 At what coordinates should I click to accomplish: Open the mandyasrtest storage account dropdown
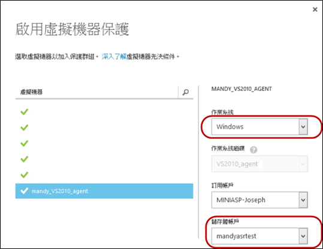[259, 236]
